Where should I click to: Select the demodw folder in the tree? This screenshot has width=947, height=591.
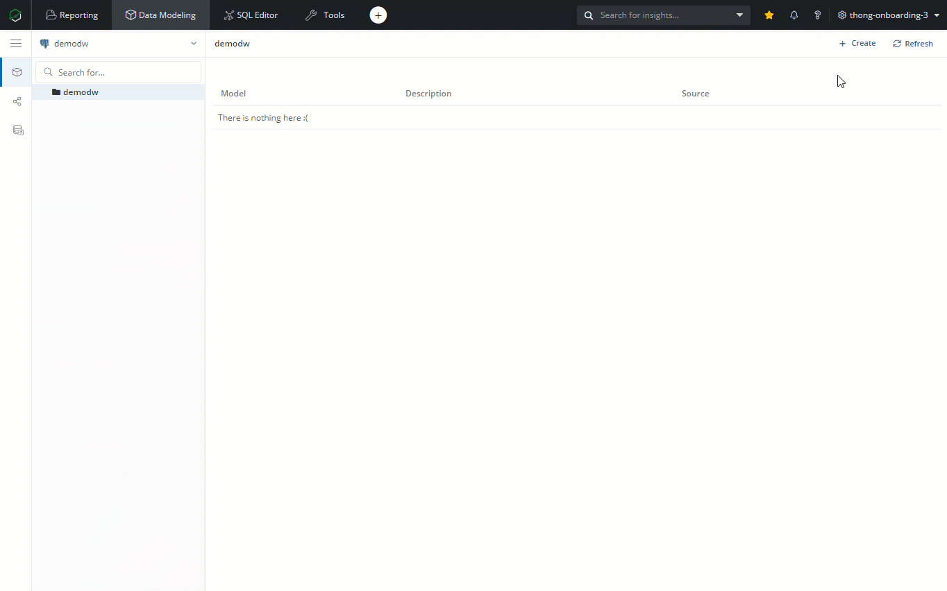[119, 92]
